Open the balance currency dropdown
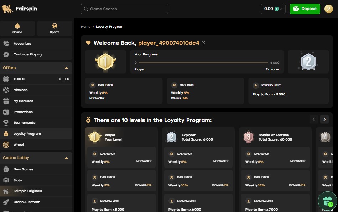338x212 pixels. coord(273,9)
